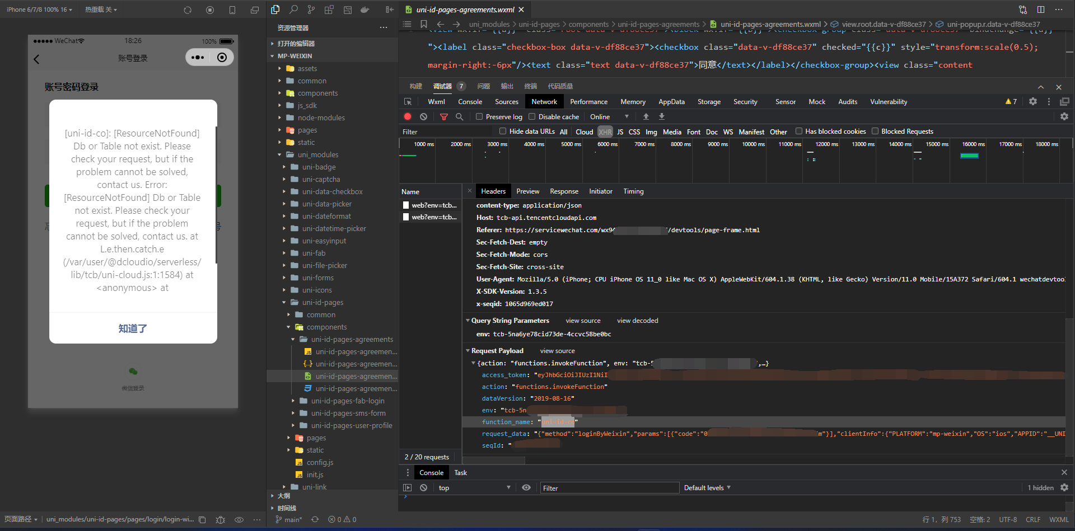Viewport: 1075px width, 531px height.
Task: Tick the Hide data URLs checkbox
Action: click(503, 131)
